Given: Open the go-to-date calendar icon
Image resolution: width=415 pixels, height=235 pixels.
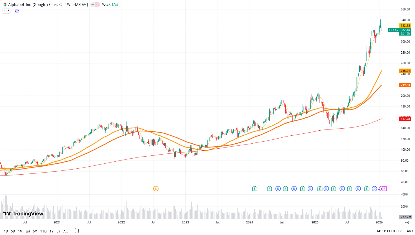Looking at the screenshot, I should click(x=76, y=231).
